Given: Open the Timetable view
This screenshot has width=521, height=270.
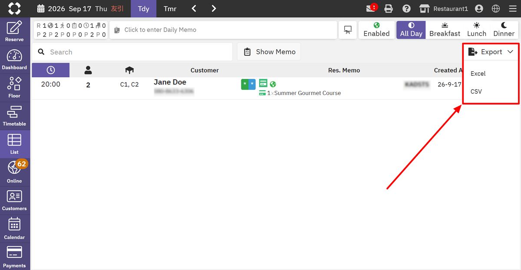Looking at the screenshot, I should 14,115.
